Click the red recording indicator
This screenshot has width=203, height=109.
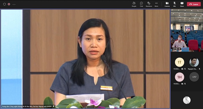(x=9, y=4)
